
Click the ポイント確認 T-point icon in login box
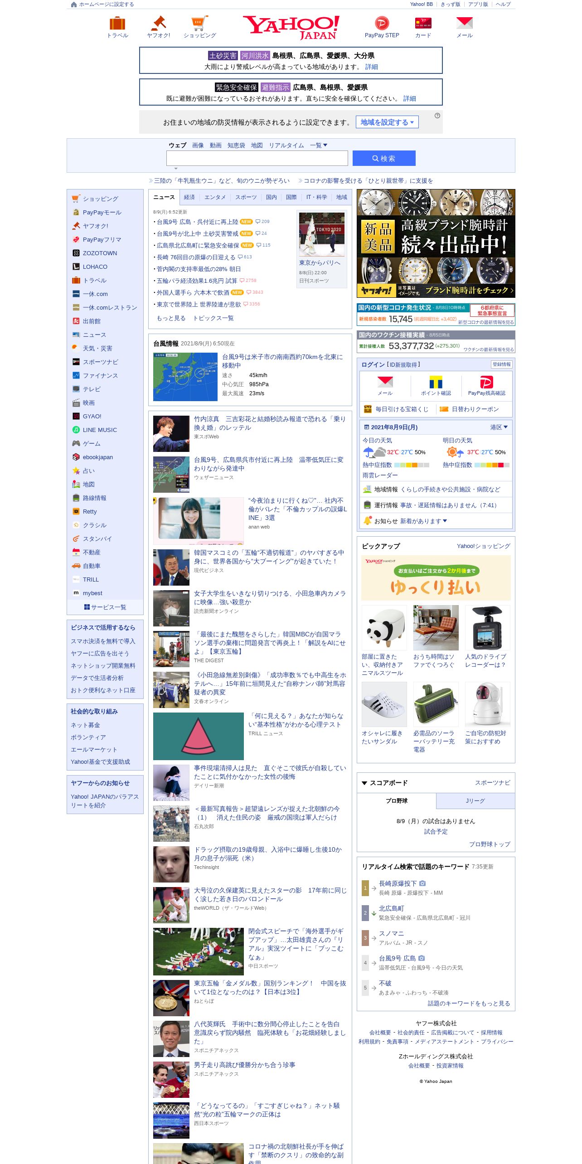pyautogui.click(x=436, y=382)
